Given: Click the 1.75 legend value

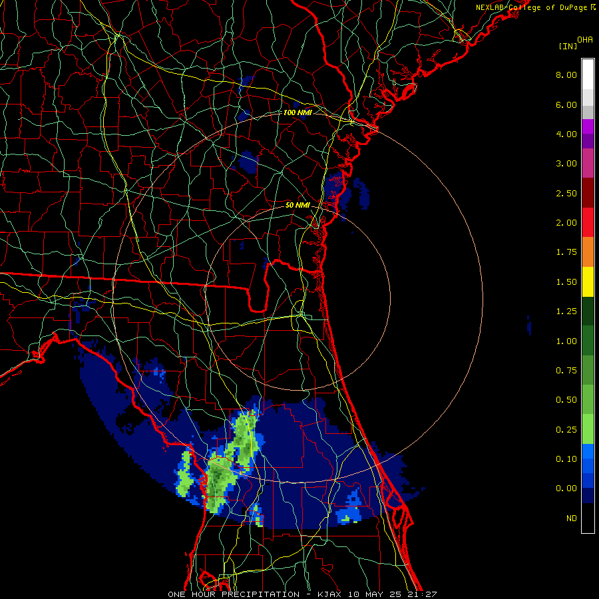Looking at the screenshot, I should pos(566,252).
